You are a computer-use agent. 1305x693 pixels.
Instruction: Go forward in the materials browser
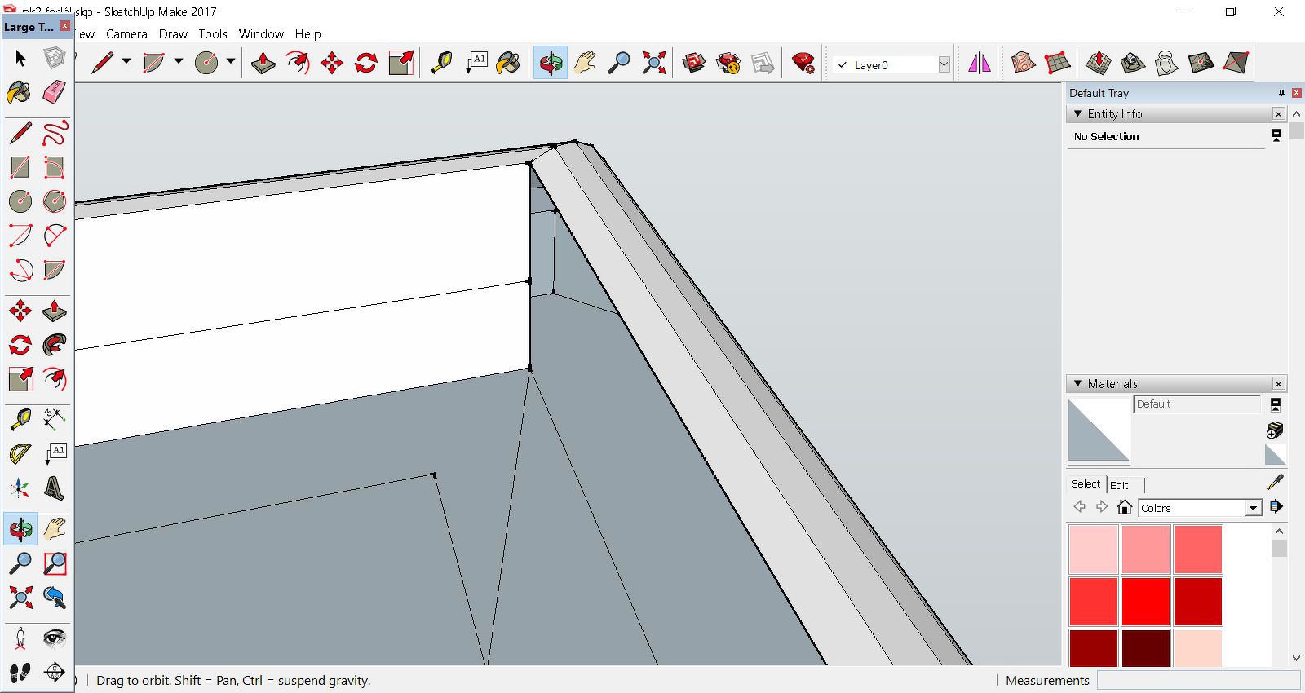[x=1102, y=507]
